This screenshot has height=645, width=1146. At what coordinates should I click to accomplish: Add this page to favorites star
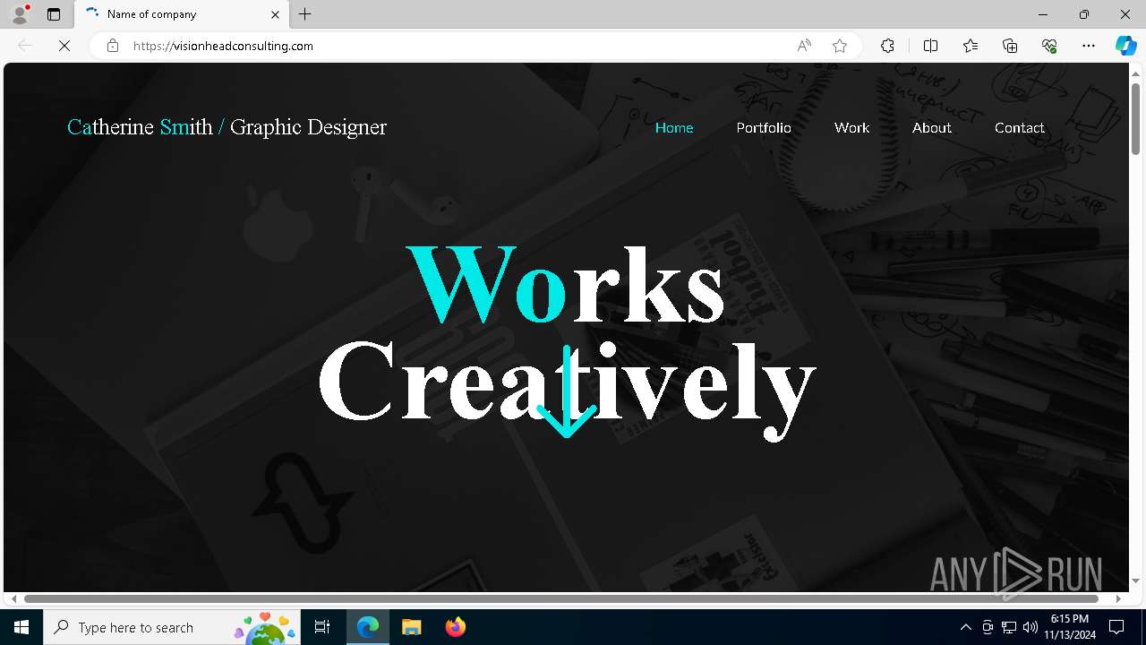pos(840,46)
